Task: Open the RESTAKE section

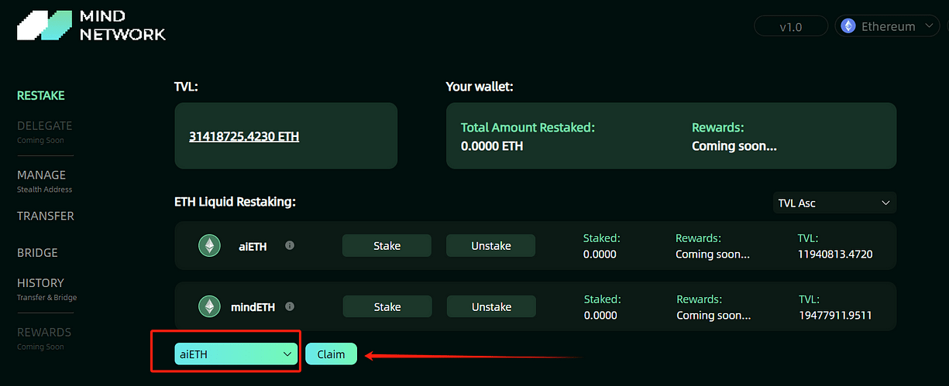Action: point(41,96)
